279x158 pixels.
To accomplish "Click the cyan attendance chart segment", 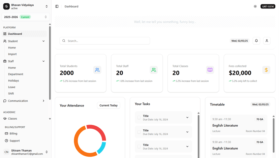I will [102, 148].
